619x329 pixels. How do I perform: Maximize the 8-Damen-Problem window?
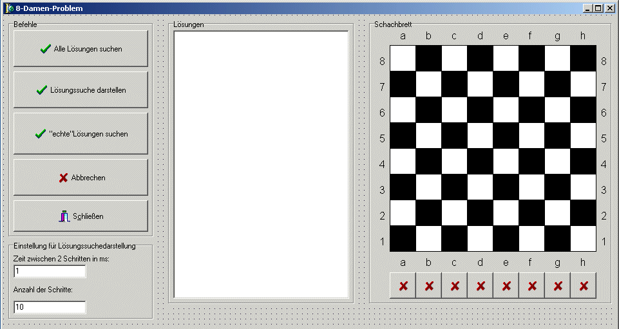[x=598, y=8]
